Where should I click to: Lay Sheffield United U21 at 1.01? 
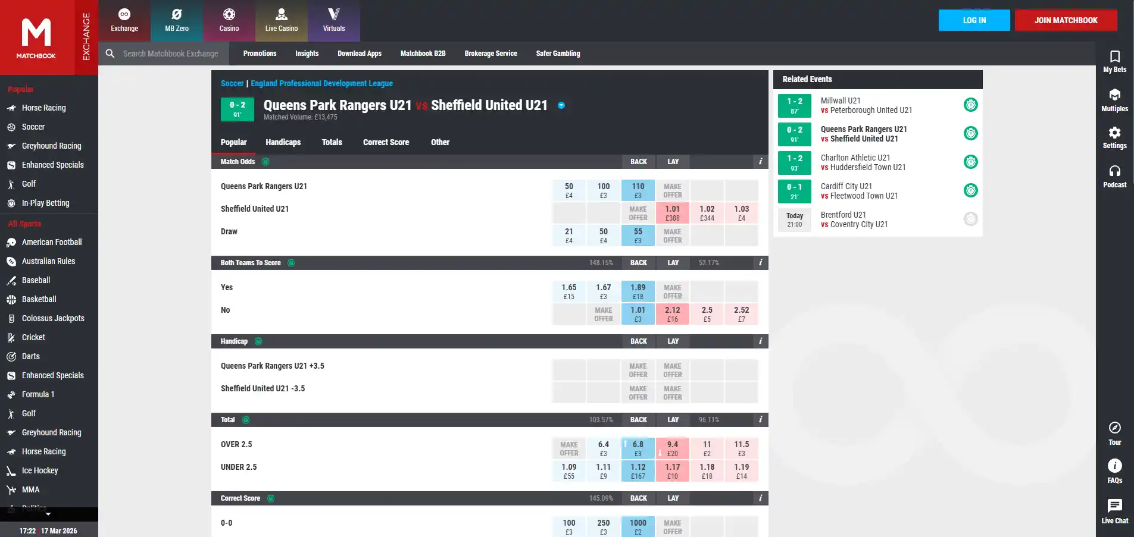tap(673, 213)
